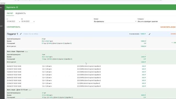The height and width of the screenshot is (99, 176).
Task: Click the 300 ₽ amount for 06/04/22
Action: point(144,66)
